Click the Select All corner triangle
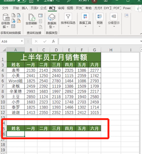 pos(4,50)
